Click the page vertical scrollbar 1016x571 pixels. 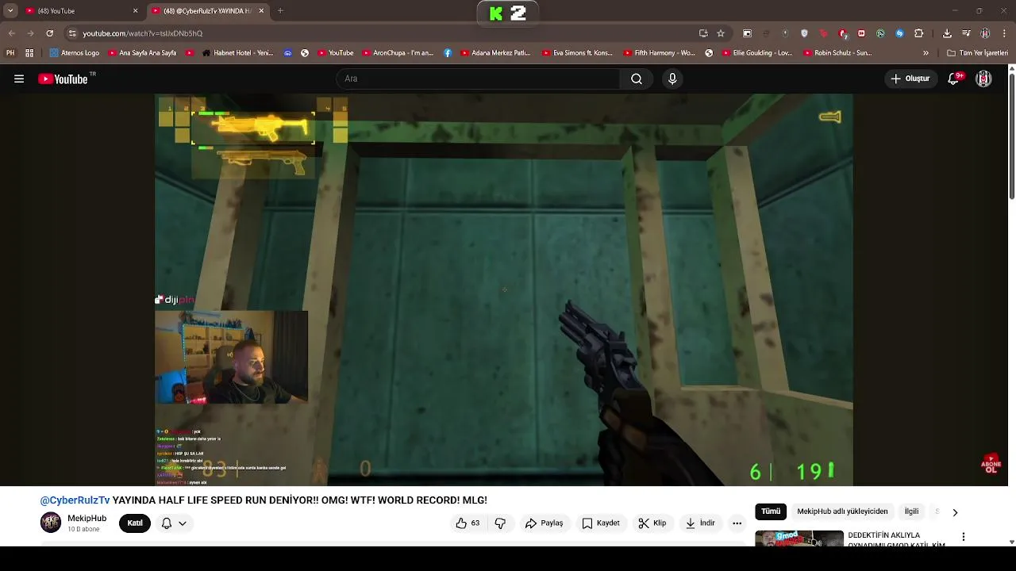point(1011,135)
